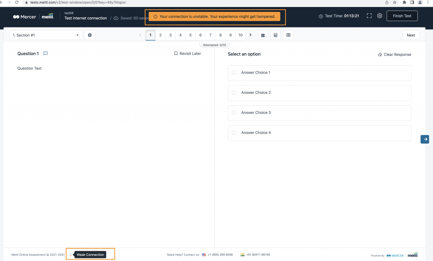Mark the question with Revisit Later
Screen dimensions: 433x261
(x=187, y=54)
